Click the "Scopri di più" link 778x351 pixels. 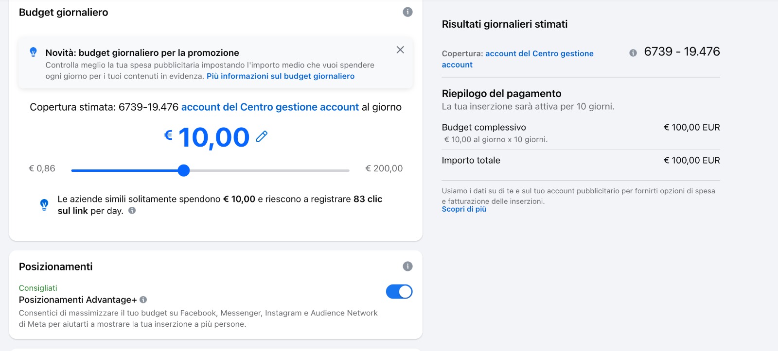click(464, 209)
